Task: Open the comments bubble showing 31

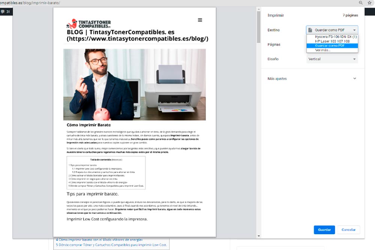Action: (x=6, y=12)
